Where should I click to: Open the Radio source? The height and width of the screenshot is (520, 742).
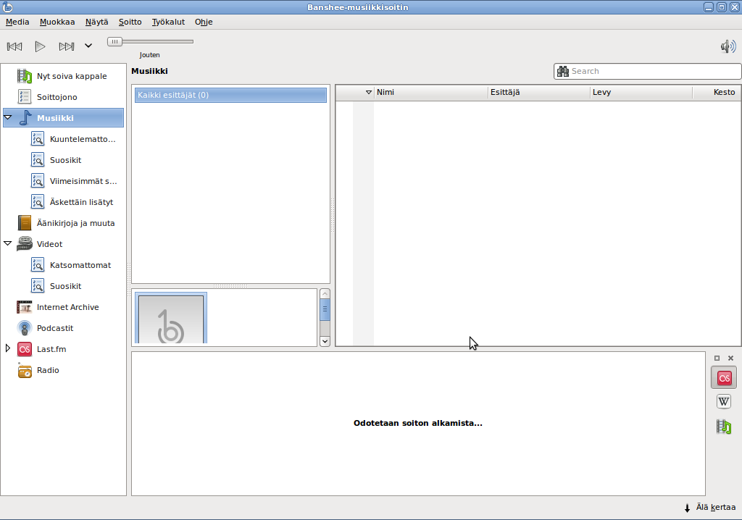(x=48, y=370)
